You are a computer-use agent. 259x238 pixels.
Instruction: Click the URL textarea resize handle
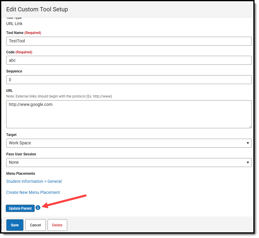250,126
